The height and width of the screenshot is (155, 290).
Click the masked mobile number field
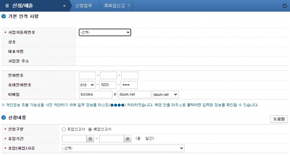tap(129, 85)
